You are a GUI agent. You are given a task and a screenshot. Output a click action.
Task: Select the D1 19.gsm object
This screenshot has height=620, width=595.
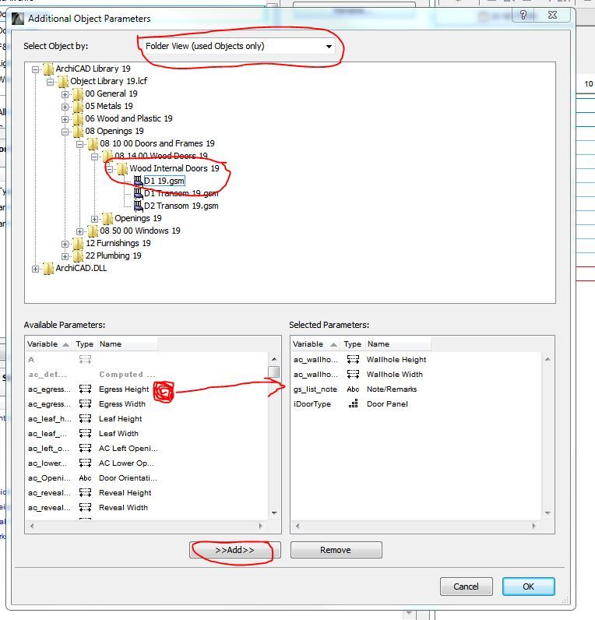coord(164,181)
